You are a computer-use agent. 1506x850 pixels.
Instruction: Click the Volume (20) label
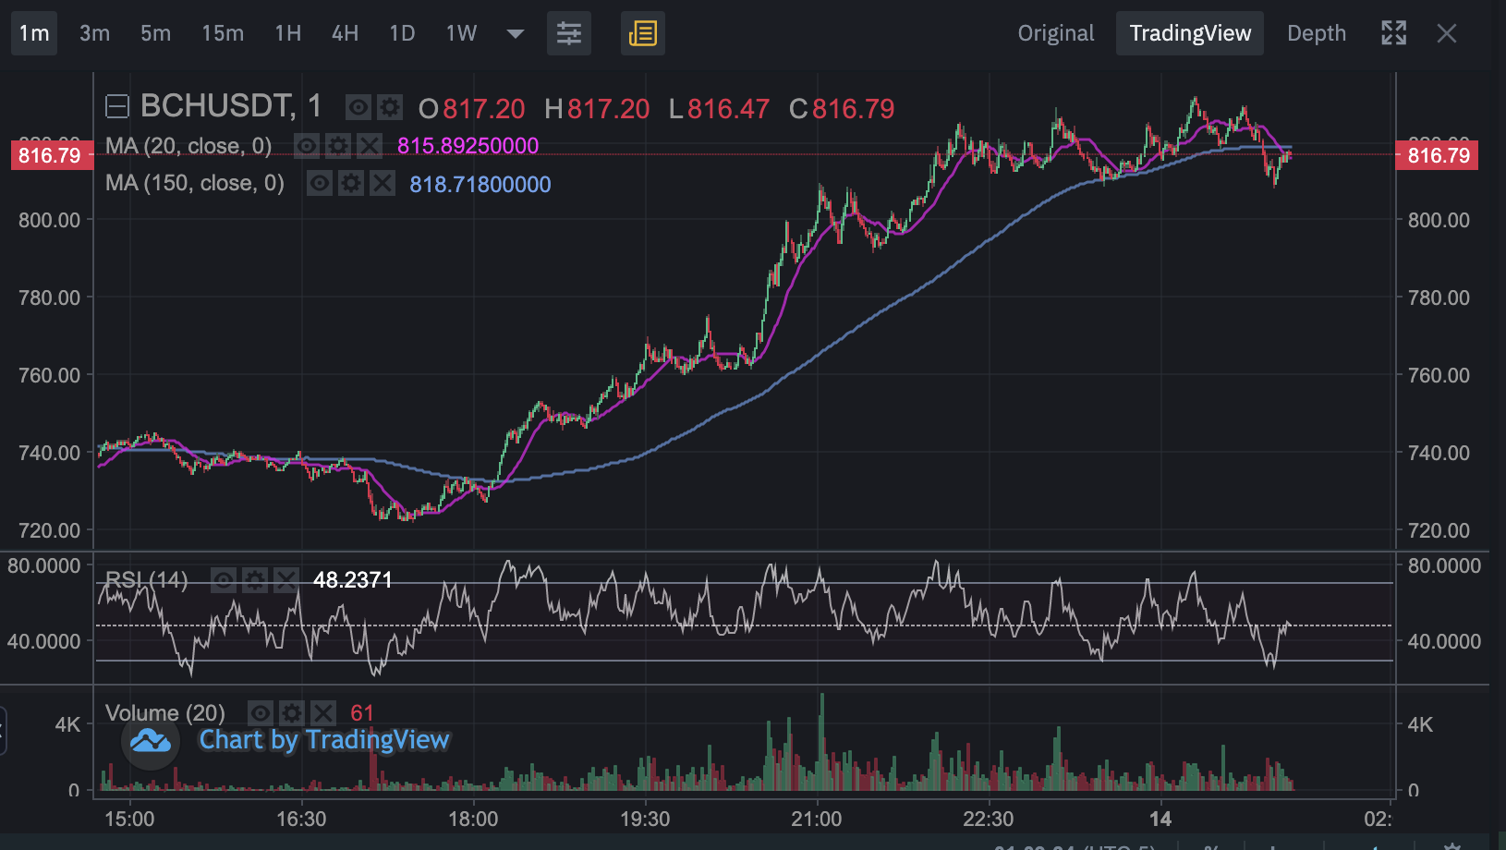(x=165, y=713)
